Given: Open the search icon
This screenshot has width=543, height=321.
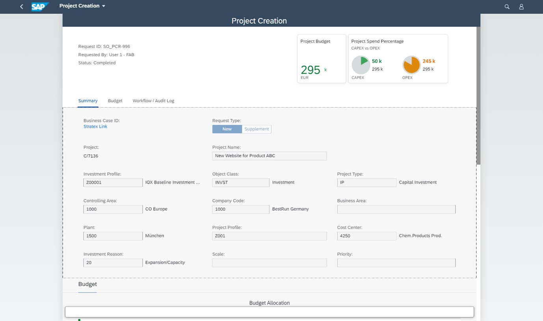Looking at the screenshot, I should coord(507,6).
